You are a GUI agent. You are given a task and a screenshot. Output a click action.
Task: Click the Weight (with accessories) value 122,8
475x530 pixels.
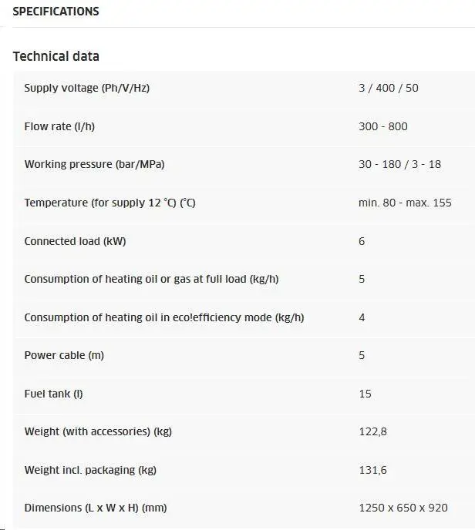tap(372, 432)
